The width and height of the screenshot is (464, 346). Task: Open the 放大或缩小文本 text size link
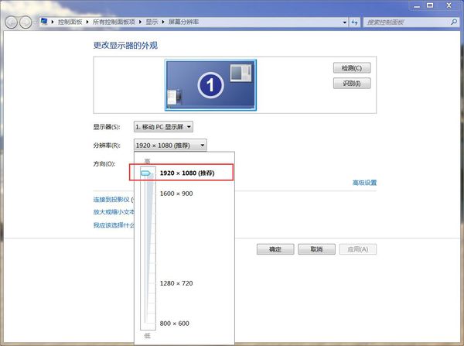114,212
